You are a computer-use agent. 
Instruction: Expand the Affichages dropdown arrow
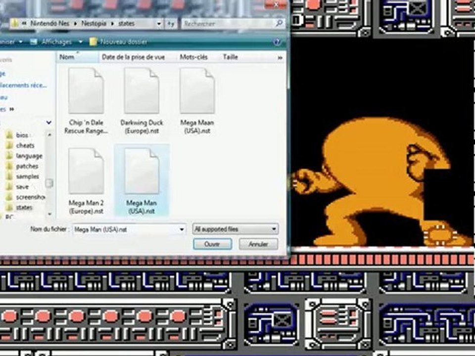[x=81, y=42]
